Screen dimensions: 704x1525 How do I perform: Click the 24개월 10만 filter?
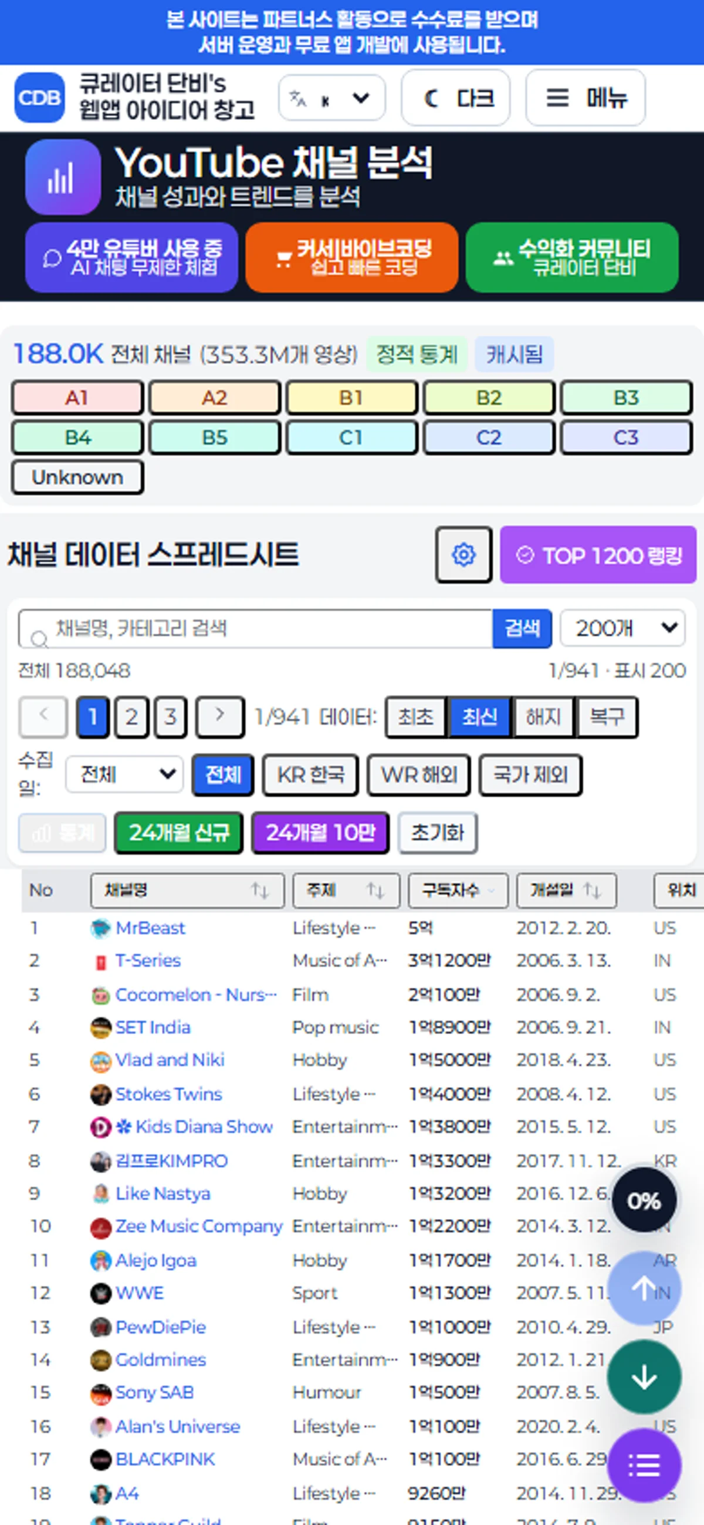pos(321,832)
